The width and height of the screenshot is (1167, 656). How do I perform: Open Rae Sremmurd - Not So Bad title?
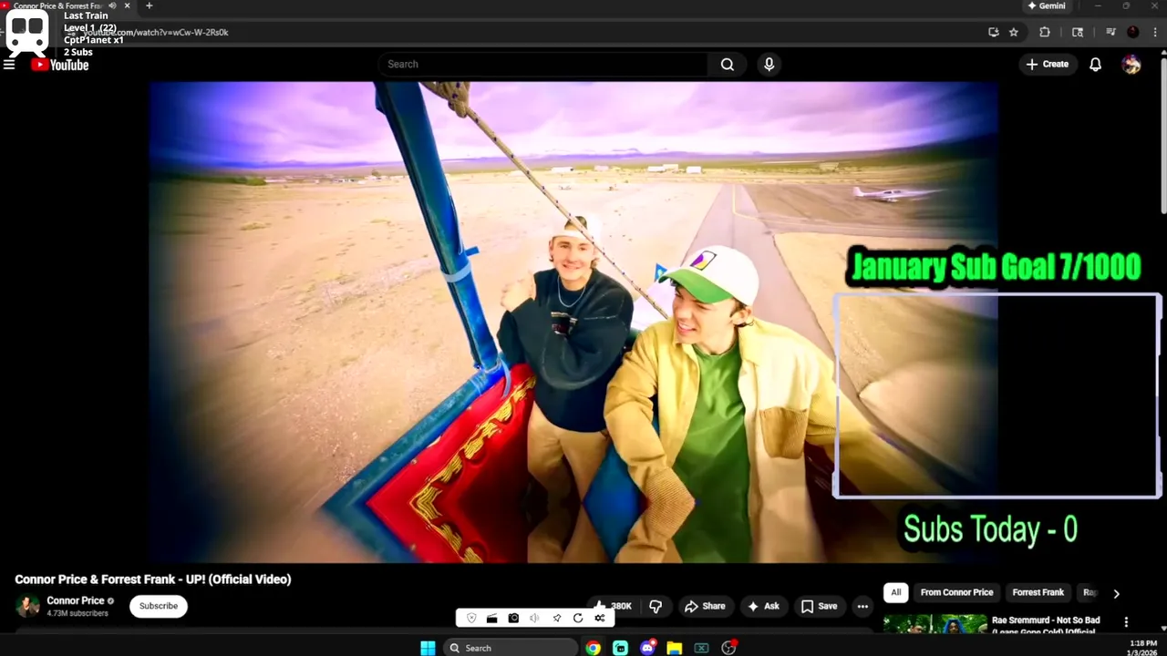pos(1046,625)
